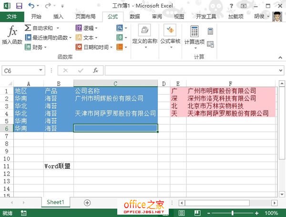Click the user profile avatar picture
The height and width of the screenshot is (217, 286).
click(277, 17)
